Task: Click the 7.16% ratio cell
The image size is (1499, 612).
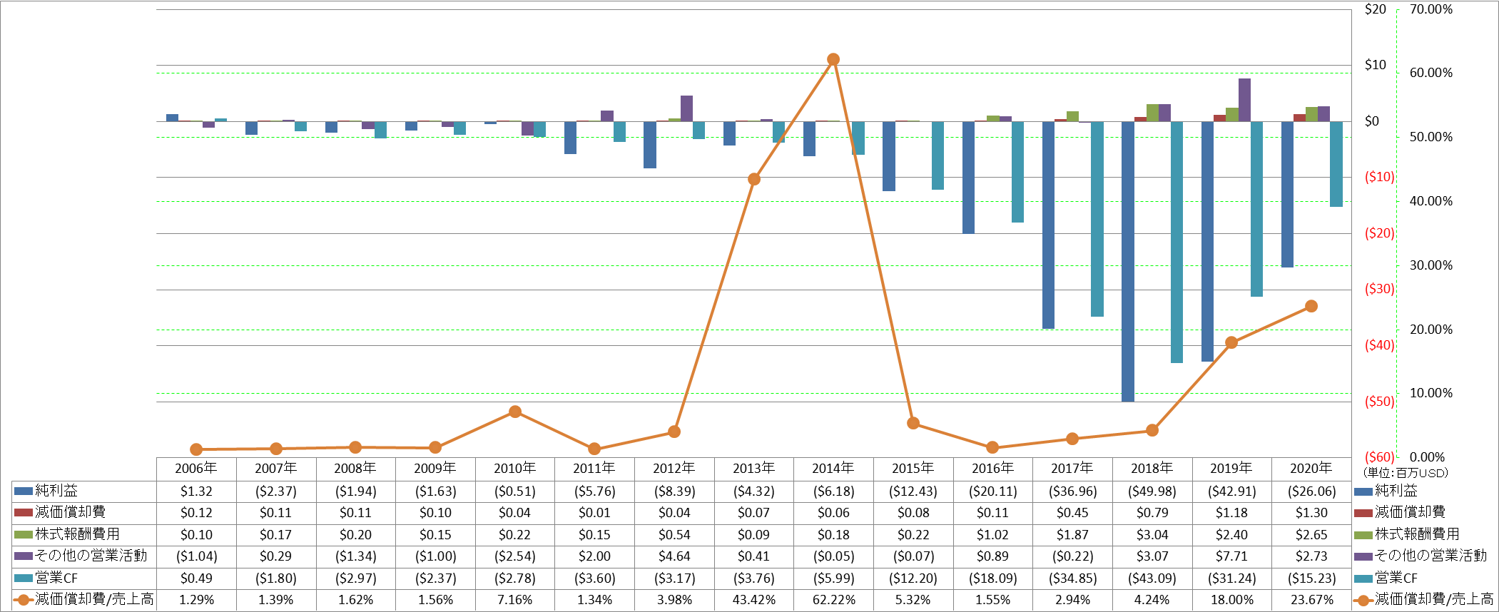Action: point(515,600)
